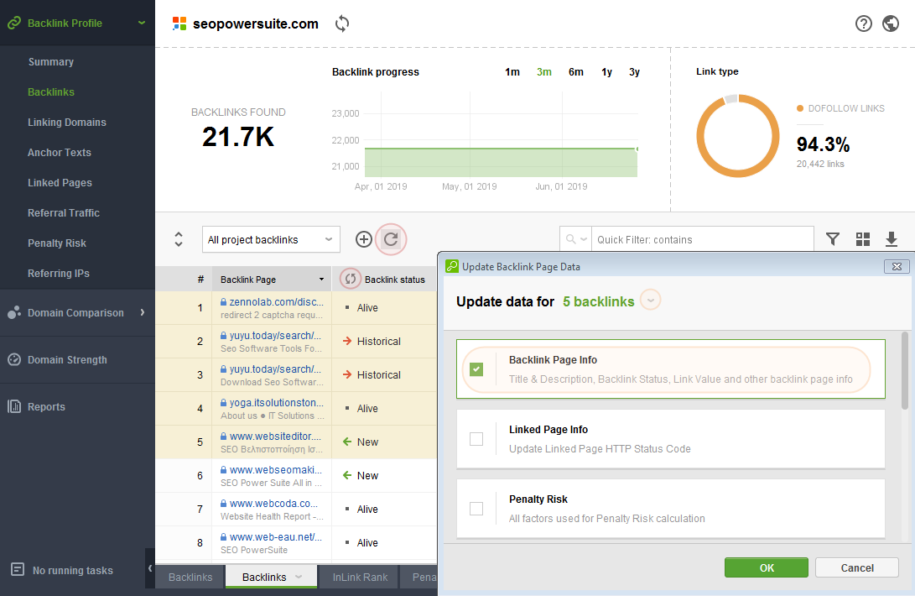Open the Backlink Page column sort arrow
The width and height of the screenshot is (915, 596).
point(321,280)
